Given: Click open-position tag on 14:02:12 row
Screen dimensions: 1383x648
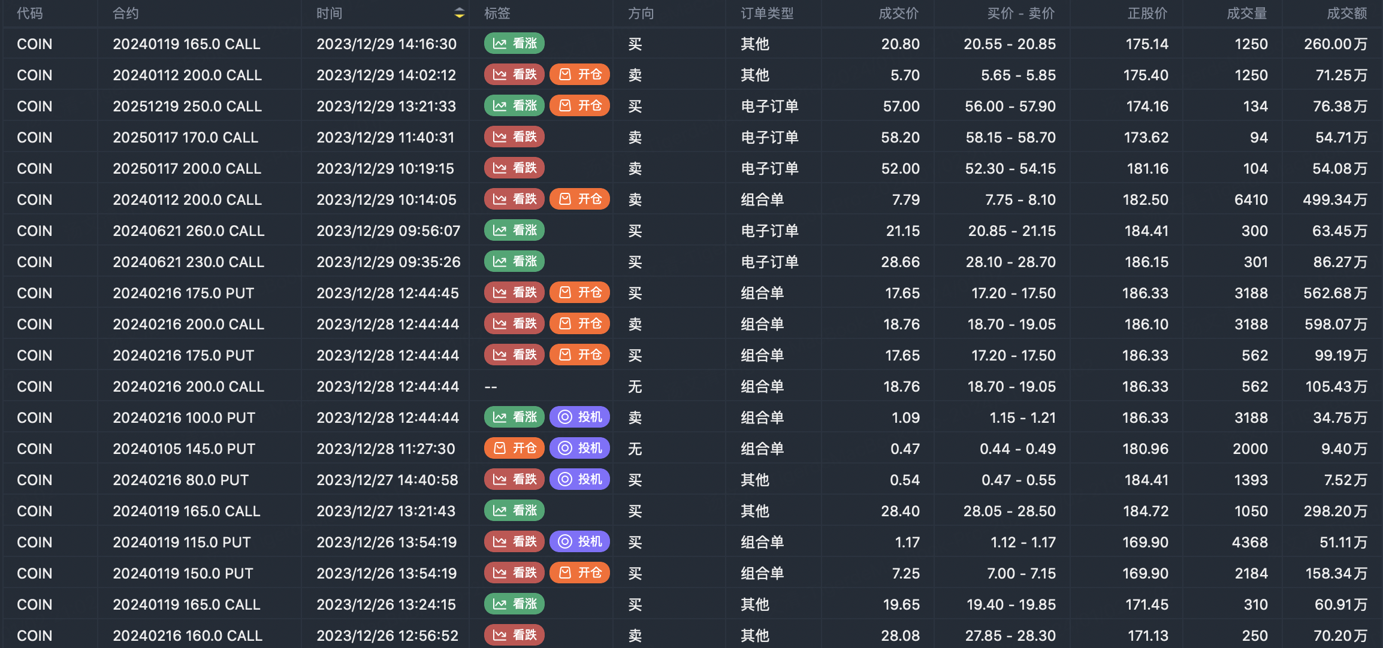Looking at the screenshot, I should click(579, 75).
